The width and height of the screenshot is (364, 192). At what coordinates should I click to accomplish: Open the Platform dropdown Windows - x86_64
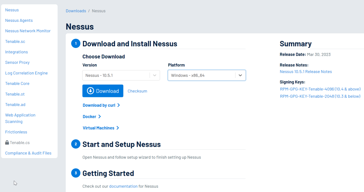[x=207, y=76]
